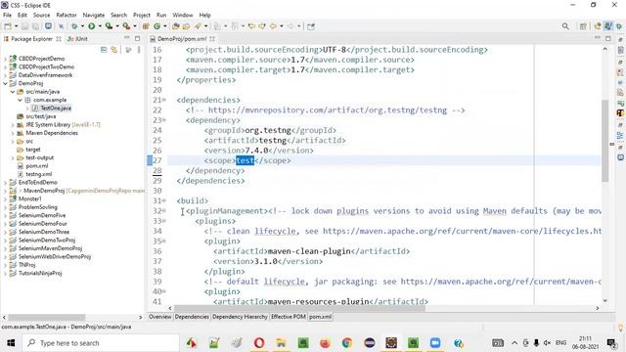
Task: Click the Next Annotation arrow icon
Action: 217,26
